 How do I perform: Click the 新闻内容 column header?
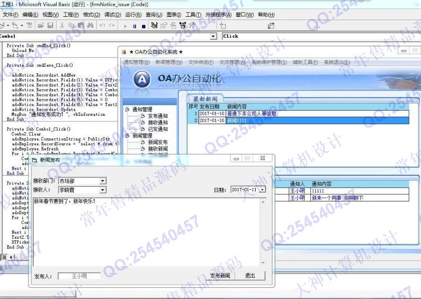(x=237, y=107)
